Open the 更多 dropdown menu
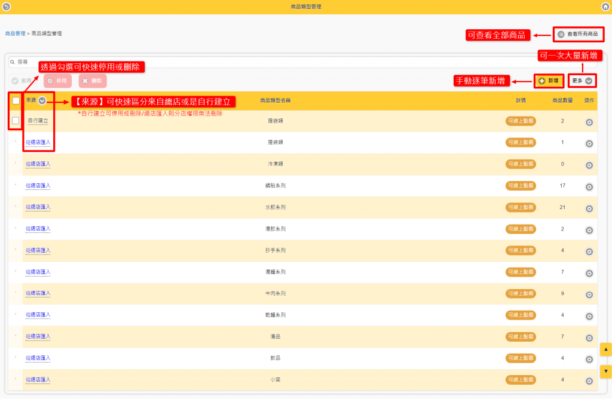 click(x=582, y=81)
